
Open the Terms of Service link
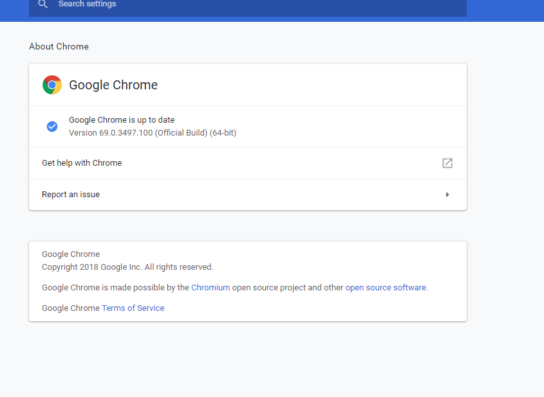coord(133,308)
